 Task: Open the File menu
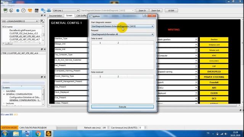coord(3,5)
